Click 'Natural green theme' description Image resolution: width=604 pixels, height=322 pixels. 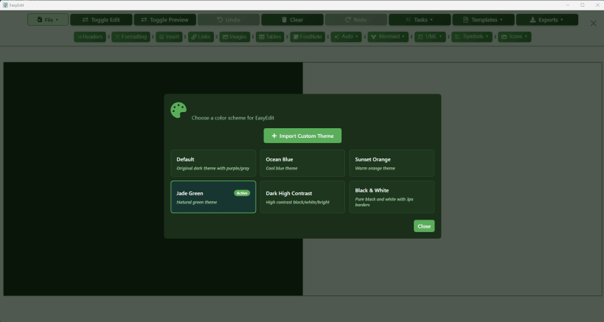[x=196, y=202]
